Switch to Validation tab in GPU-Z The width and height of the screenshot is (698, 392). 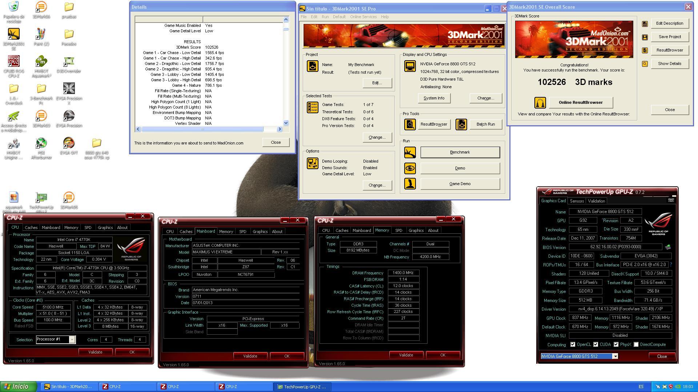coord(597,201)
